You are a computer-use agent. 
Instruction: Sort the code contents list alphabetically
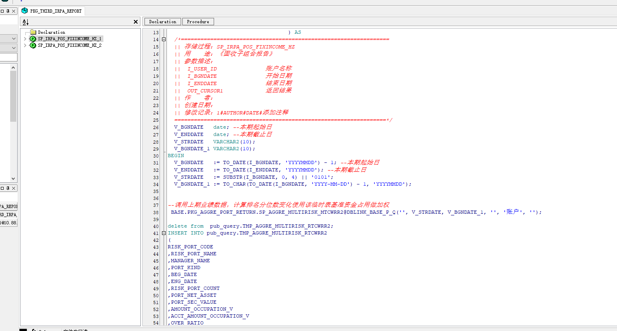pyautogui.click(x=25, y=22)
